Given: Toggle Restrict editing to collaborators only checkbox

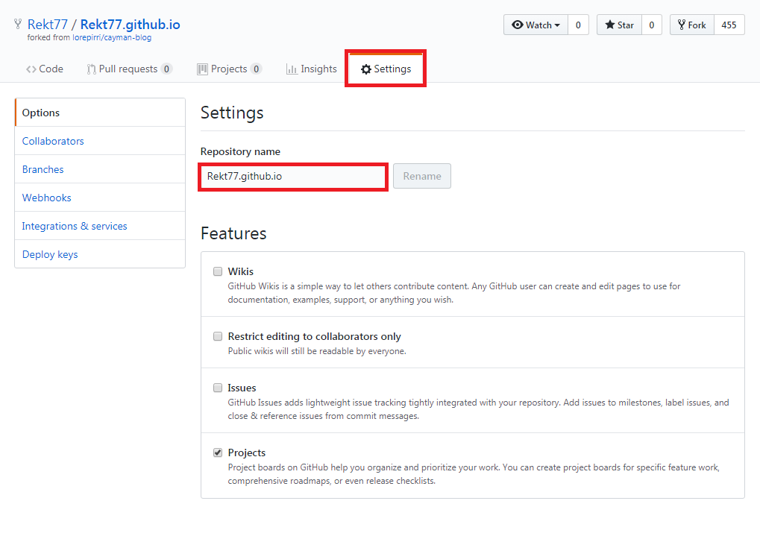Looking at the screenshot, I should coord(218,336).
